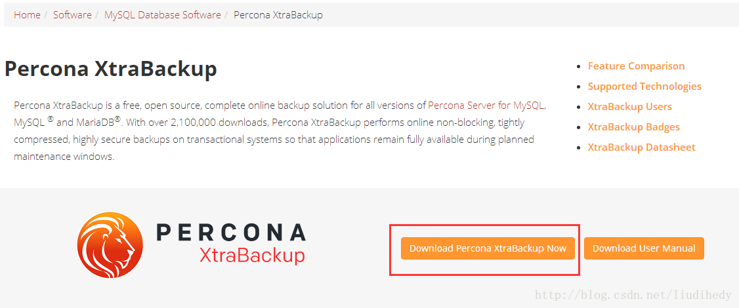The height and width of the screenshot is (308, 739).
Task: View Supported Technologies
Action: (x=644, y=87)
